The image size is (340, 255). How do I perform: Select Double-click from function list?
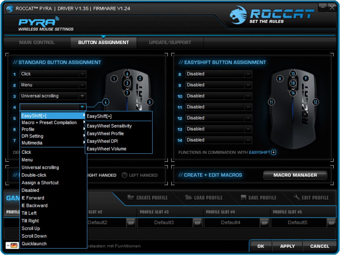point(53,175)
